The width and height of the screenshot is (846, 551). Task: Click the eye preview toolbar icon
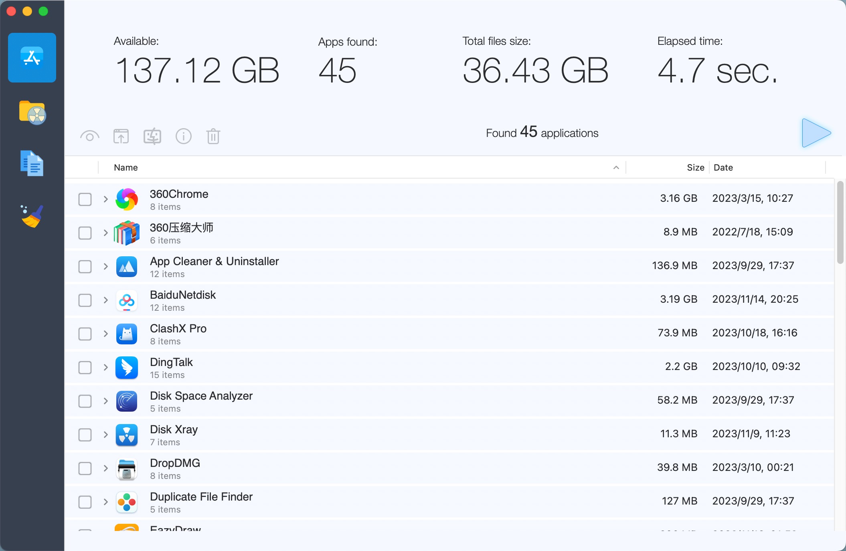tap(90, 137)
